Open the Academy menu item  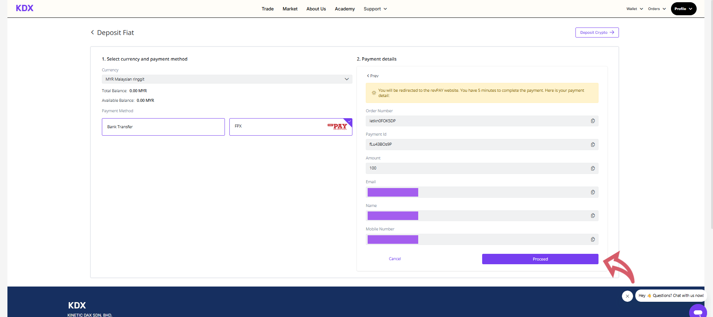[x=345, y=9]
